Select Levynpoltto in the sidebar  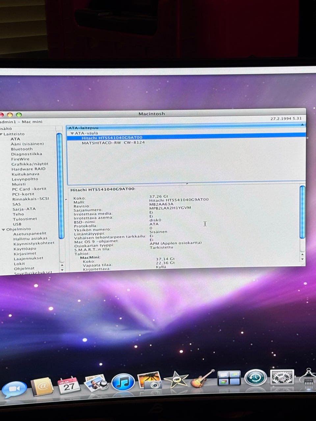(x=25, y=179)
